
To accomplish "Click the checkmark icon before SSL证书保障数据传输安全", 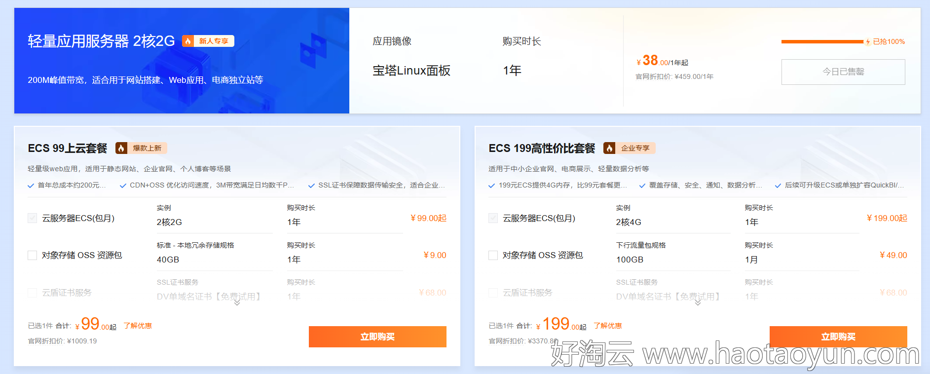I will pos(311,186).
